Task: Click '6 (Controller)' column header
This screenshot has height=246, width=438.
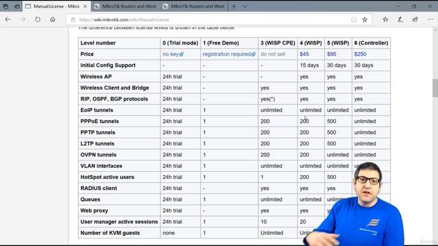Action: coord(371,43)
